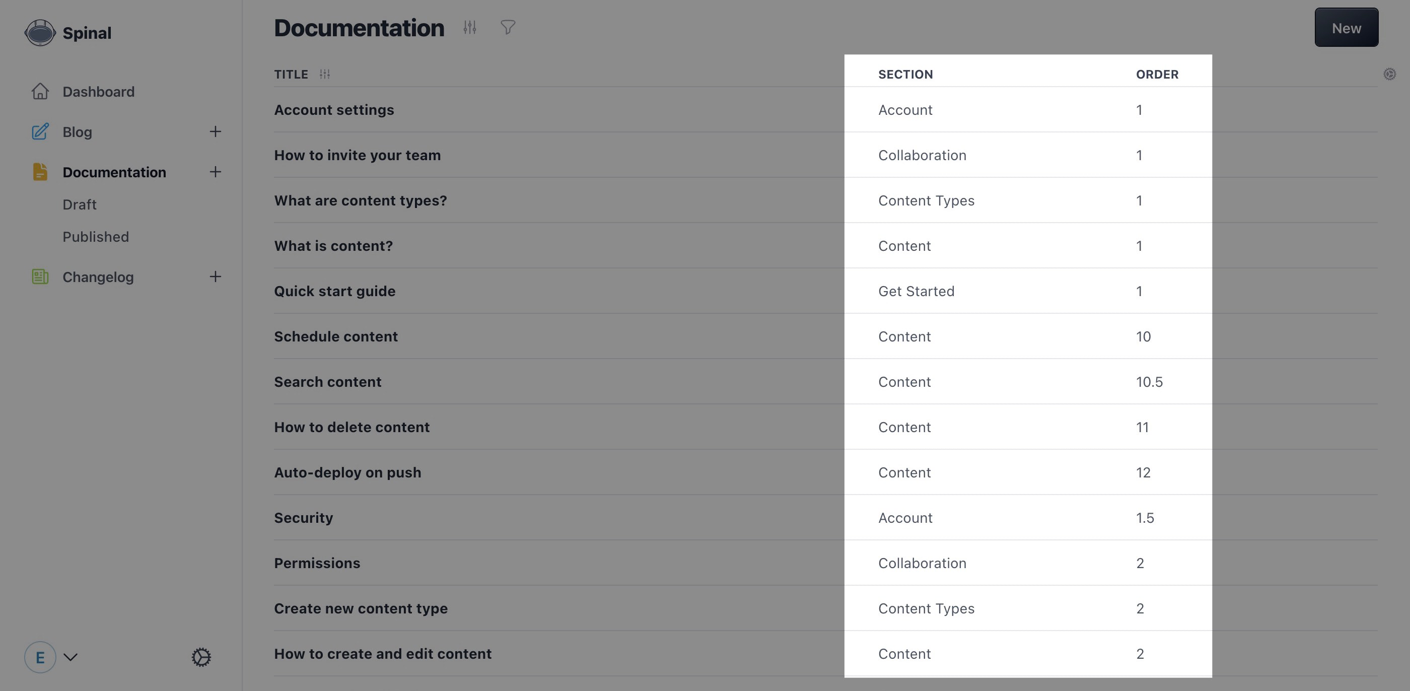Click the Documentation file icon

coord(40,172)
